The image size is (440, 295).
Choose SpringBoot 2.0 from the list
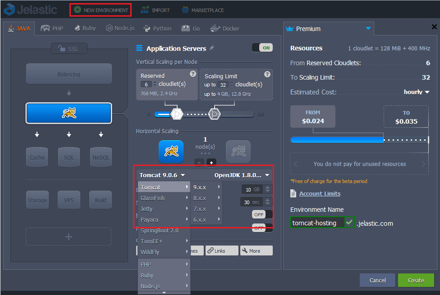click(x=164, y=230)
